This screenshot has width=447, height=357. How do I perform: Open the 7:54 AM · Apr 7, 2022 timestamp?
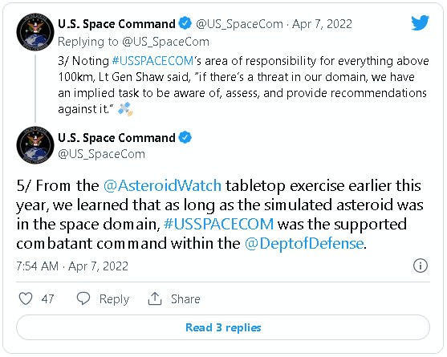pos(72,266)
